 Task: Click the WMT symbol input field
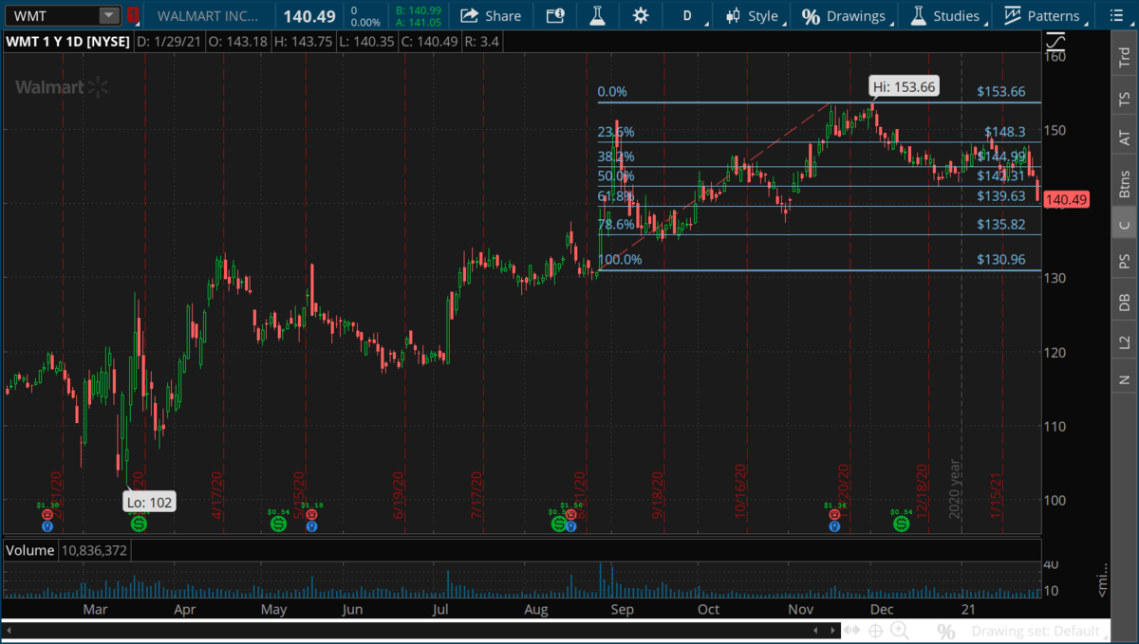[x=52, y=15]
